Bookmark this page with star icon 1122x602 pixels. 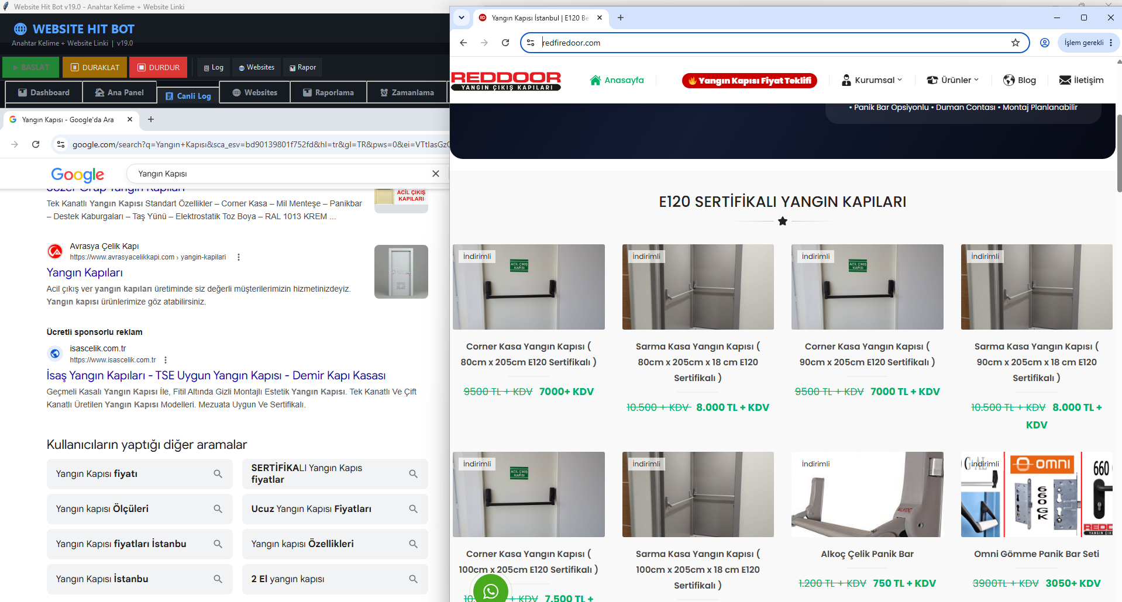tap(1016, 43)
